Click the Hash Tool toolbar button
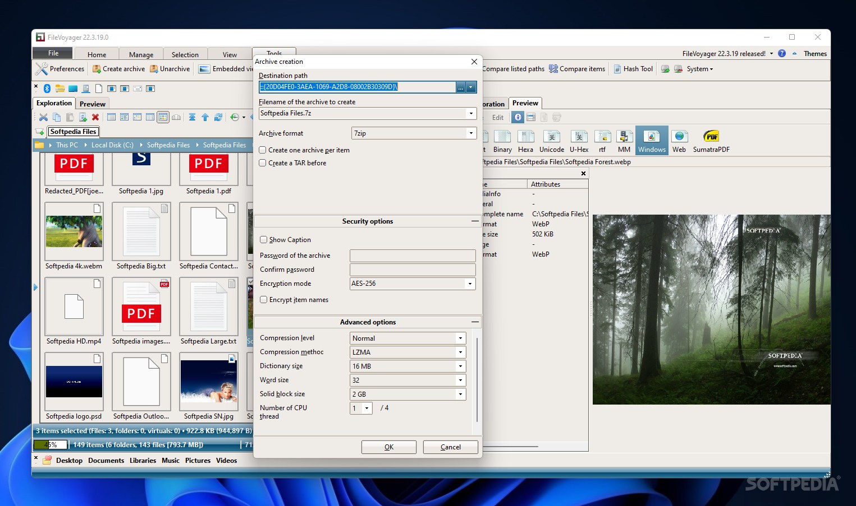Image resolution: width=856 pixels, height=506 pixels. 633,69
